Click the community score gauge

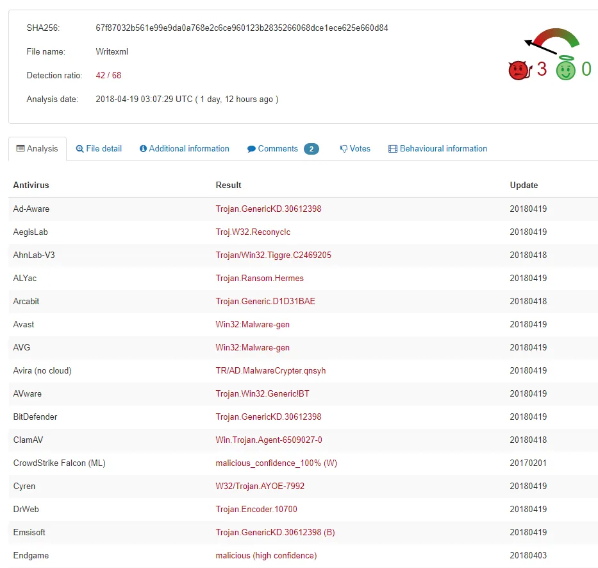tap(552, 41)
